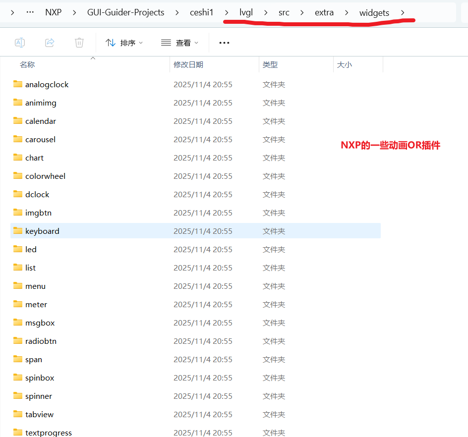The width and height of the screenshot is (468, 437).
Task: Click the Type (类型) column header
Action: coord(270,65)
